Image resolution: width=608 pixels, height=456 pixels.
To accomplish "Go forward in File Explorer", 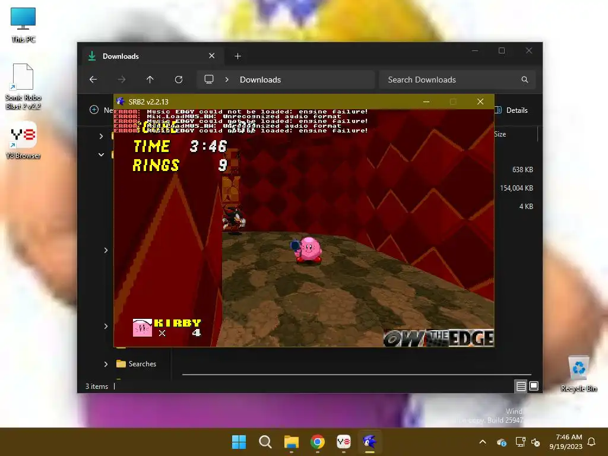I will (x=122, y=80).
